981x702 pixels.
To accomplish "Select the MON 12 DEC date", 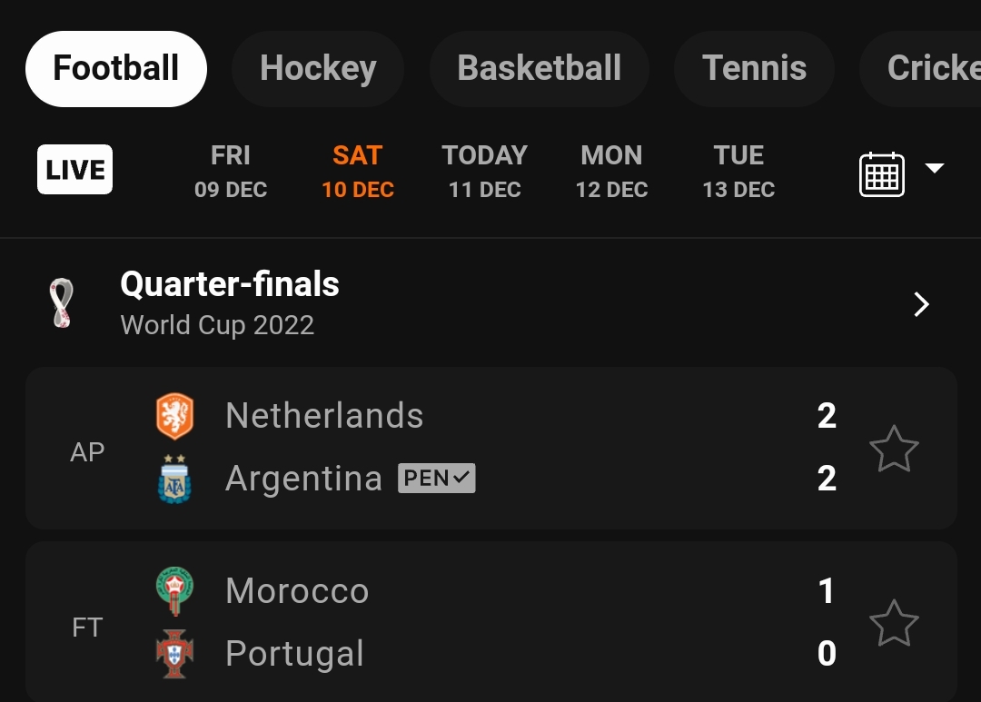I will pos(611,171).
